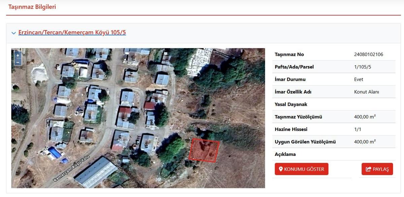Click the PAYLAŞ share button

[377, 169]
